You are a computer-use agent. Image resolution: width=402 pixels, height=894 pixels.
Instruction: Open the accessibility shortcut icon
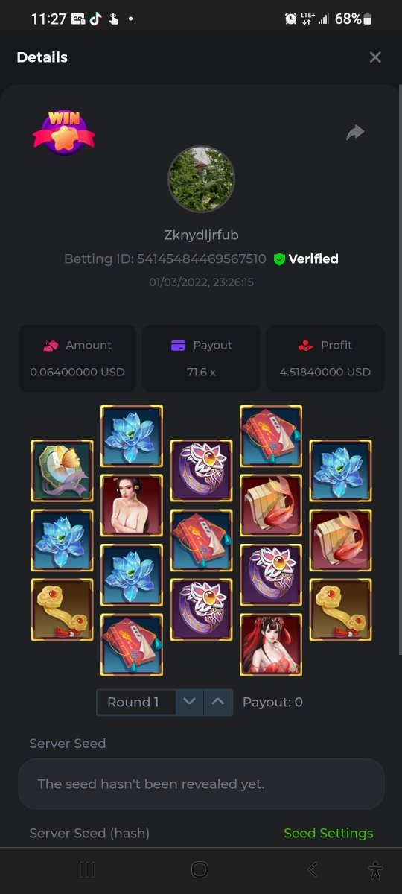pyautogui.click(x=375, y=869)
